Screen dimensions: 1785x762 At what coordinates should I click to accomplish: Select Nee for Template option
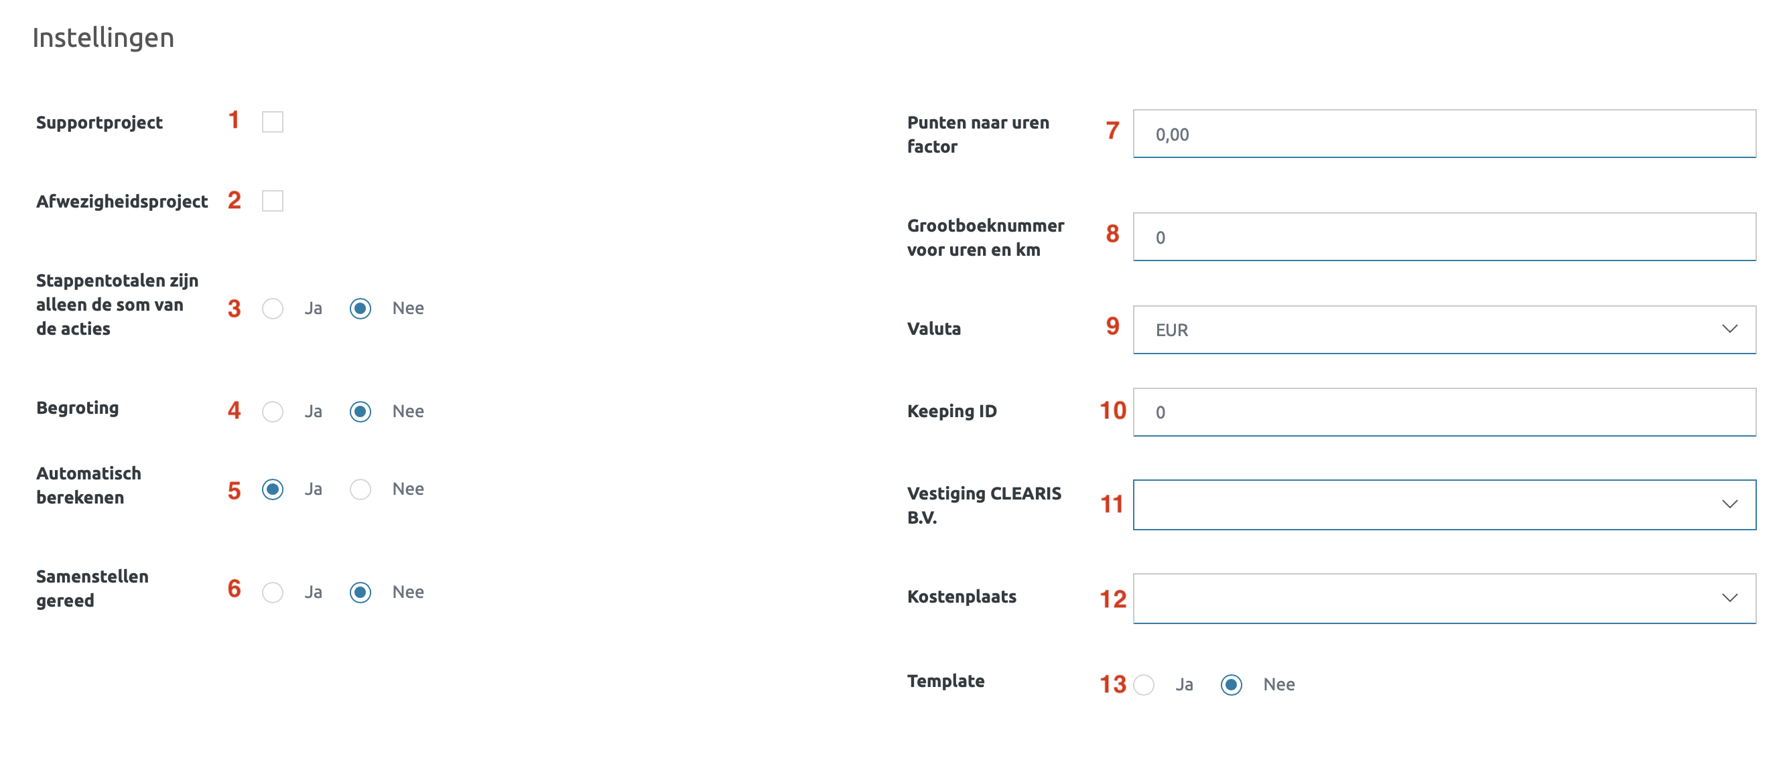pos(1232,684)
